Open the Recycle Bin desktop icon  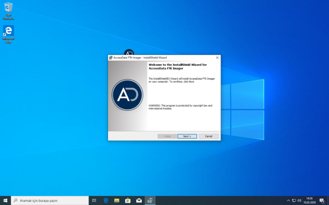click(x=9, y=11)
